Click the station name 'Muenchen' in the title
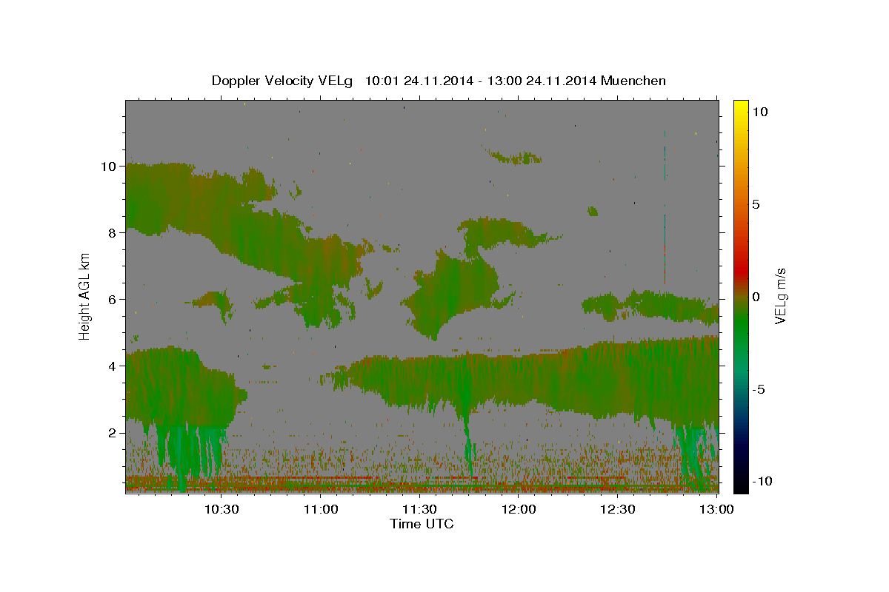The image size is (889, 592). click(633, 81)
